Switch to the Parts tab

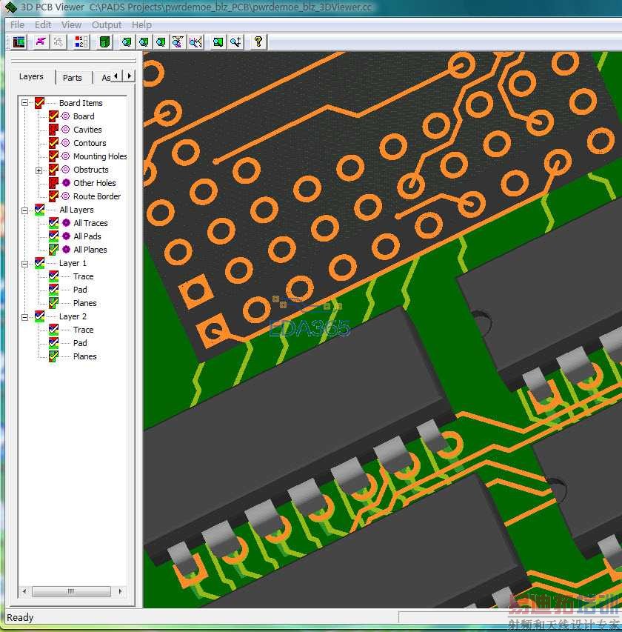(73, 78)
